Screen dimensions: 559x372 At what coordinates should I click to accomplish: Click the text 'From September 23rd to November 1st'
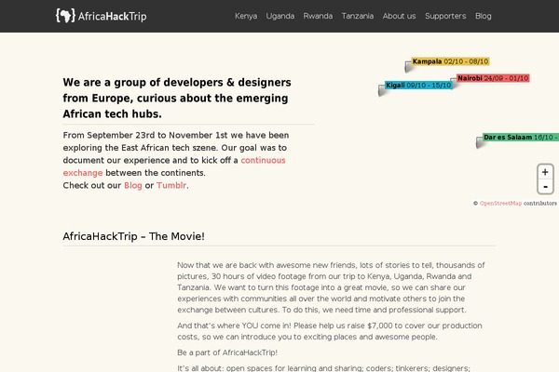[144, 135]
